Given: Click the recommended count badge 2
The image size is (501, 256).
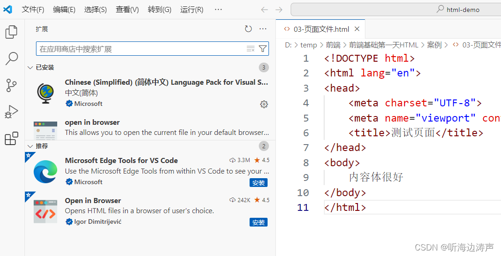Looking at the screenshot, I should pyautogui.click(x=263, y=146).
